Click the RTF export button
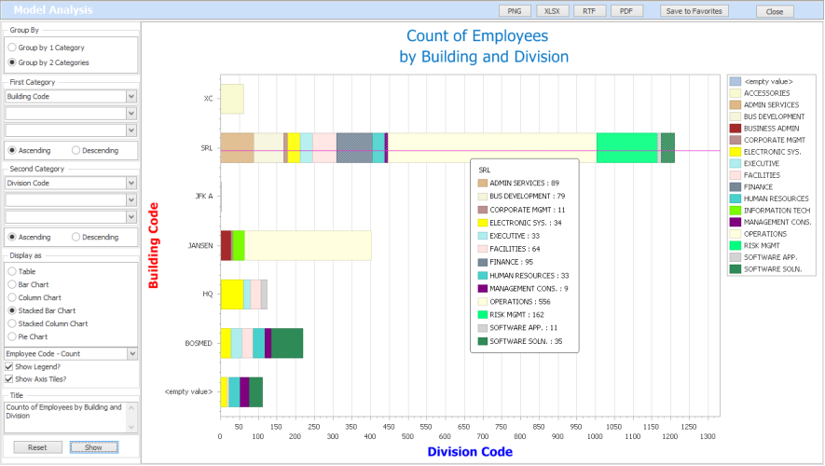Screen dimensions: 825x466 click(588, 11)
